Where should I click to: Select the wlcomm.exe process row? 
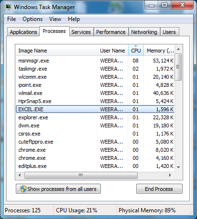tap(95, 77)
